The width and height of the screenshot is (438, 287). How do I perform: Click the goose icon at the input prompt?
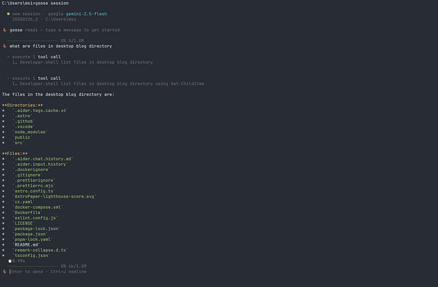(5, 271)
